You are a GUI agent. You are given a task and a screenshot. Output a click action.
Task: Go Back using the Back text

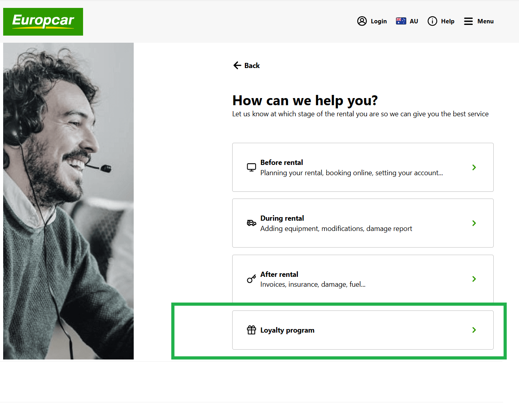pos(252,66)
